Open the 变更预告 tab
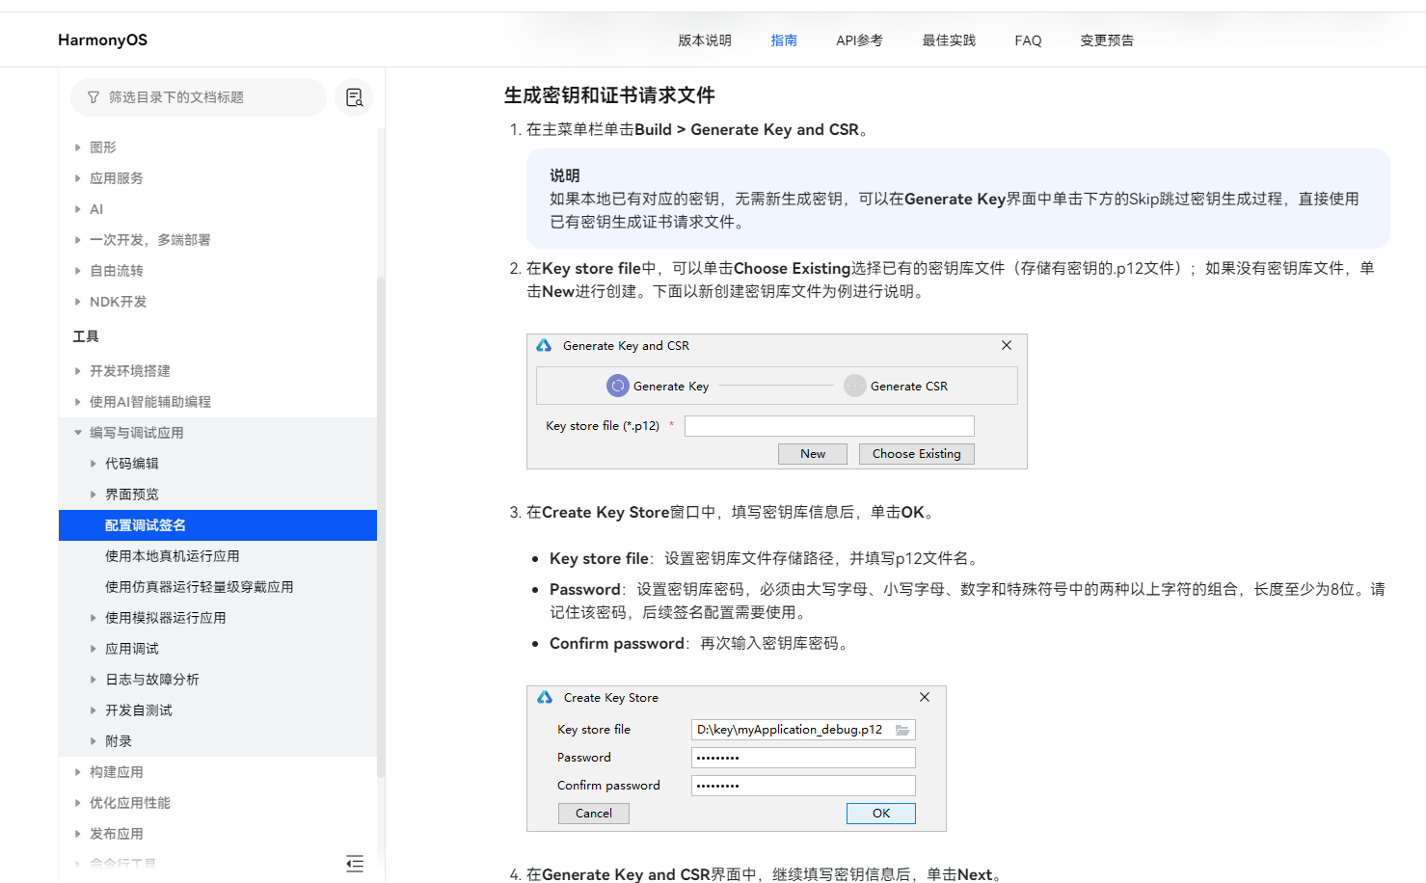 pyautogui.click(x=1107, y=40)
